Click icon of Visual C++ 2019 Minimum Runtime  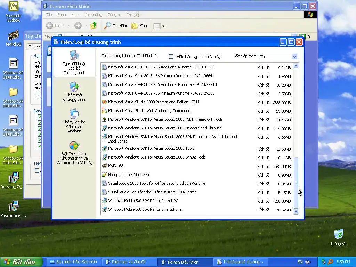pos(104,93)
